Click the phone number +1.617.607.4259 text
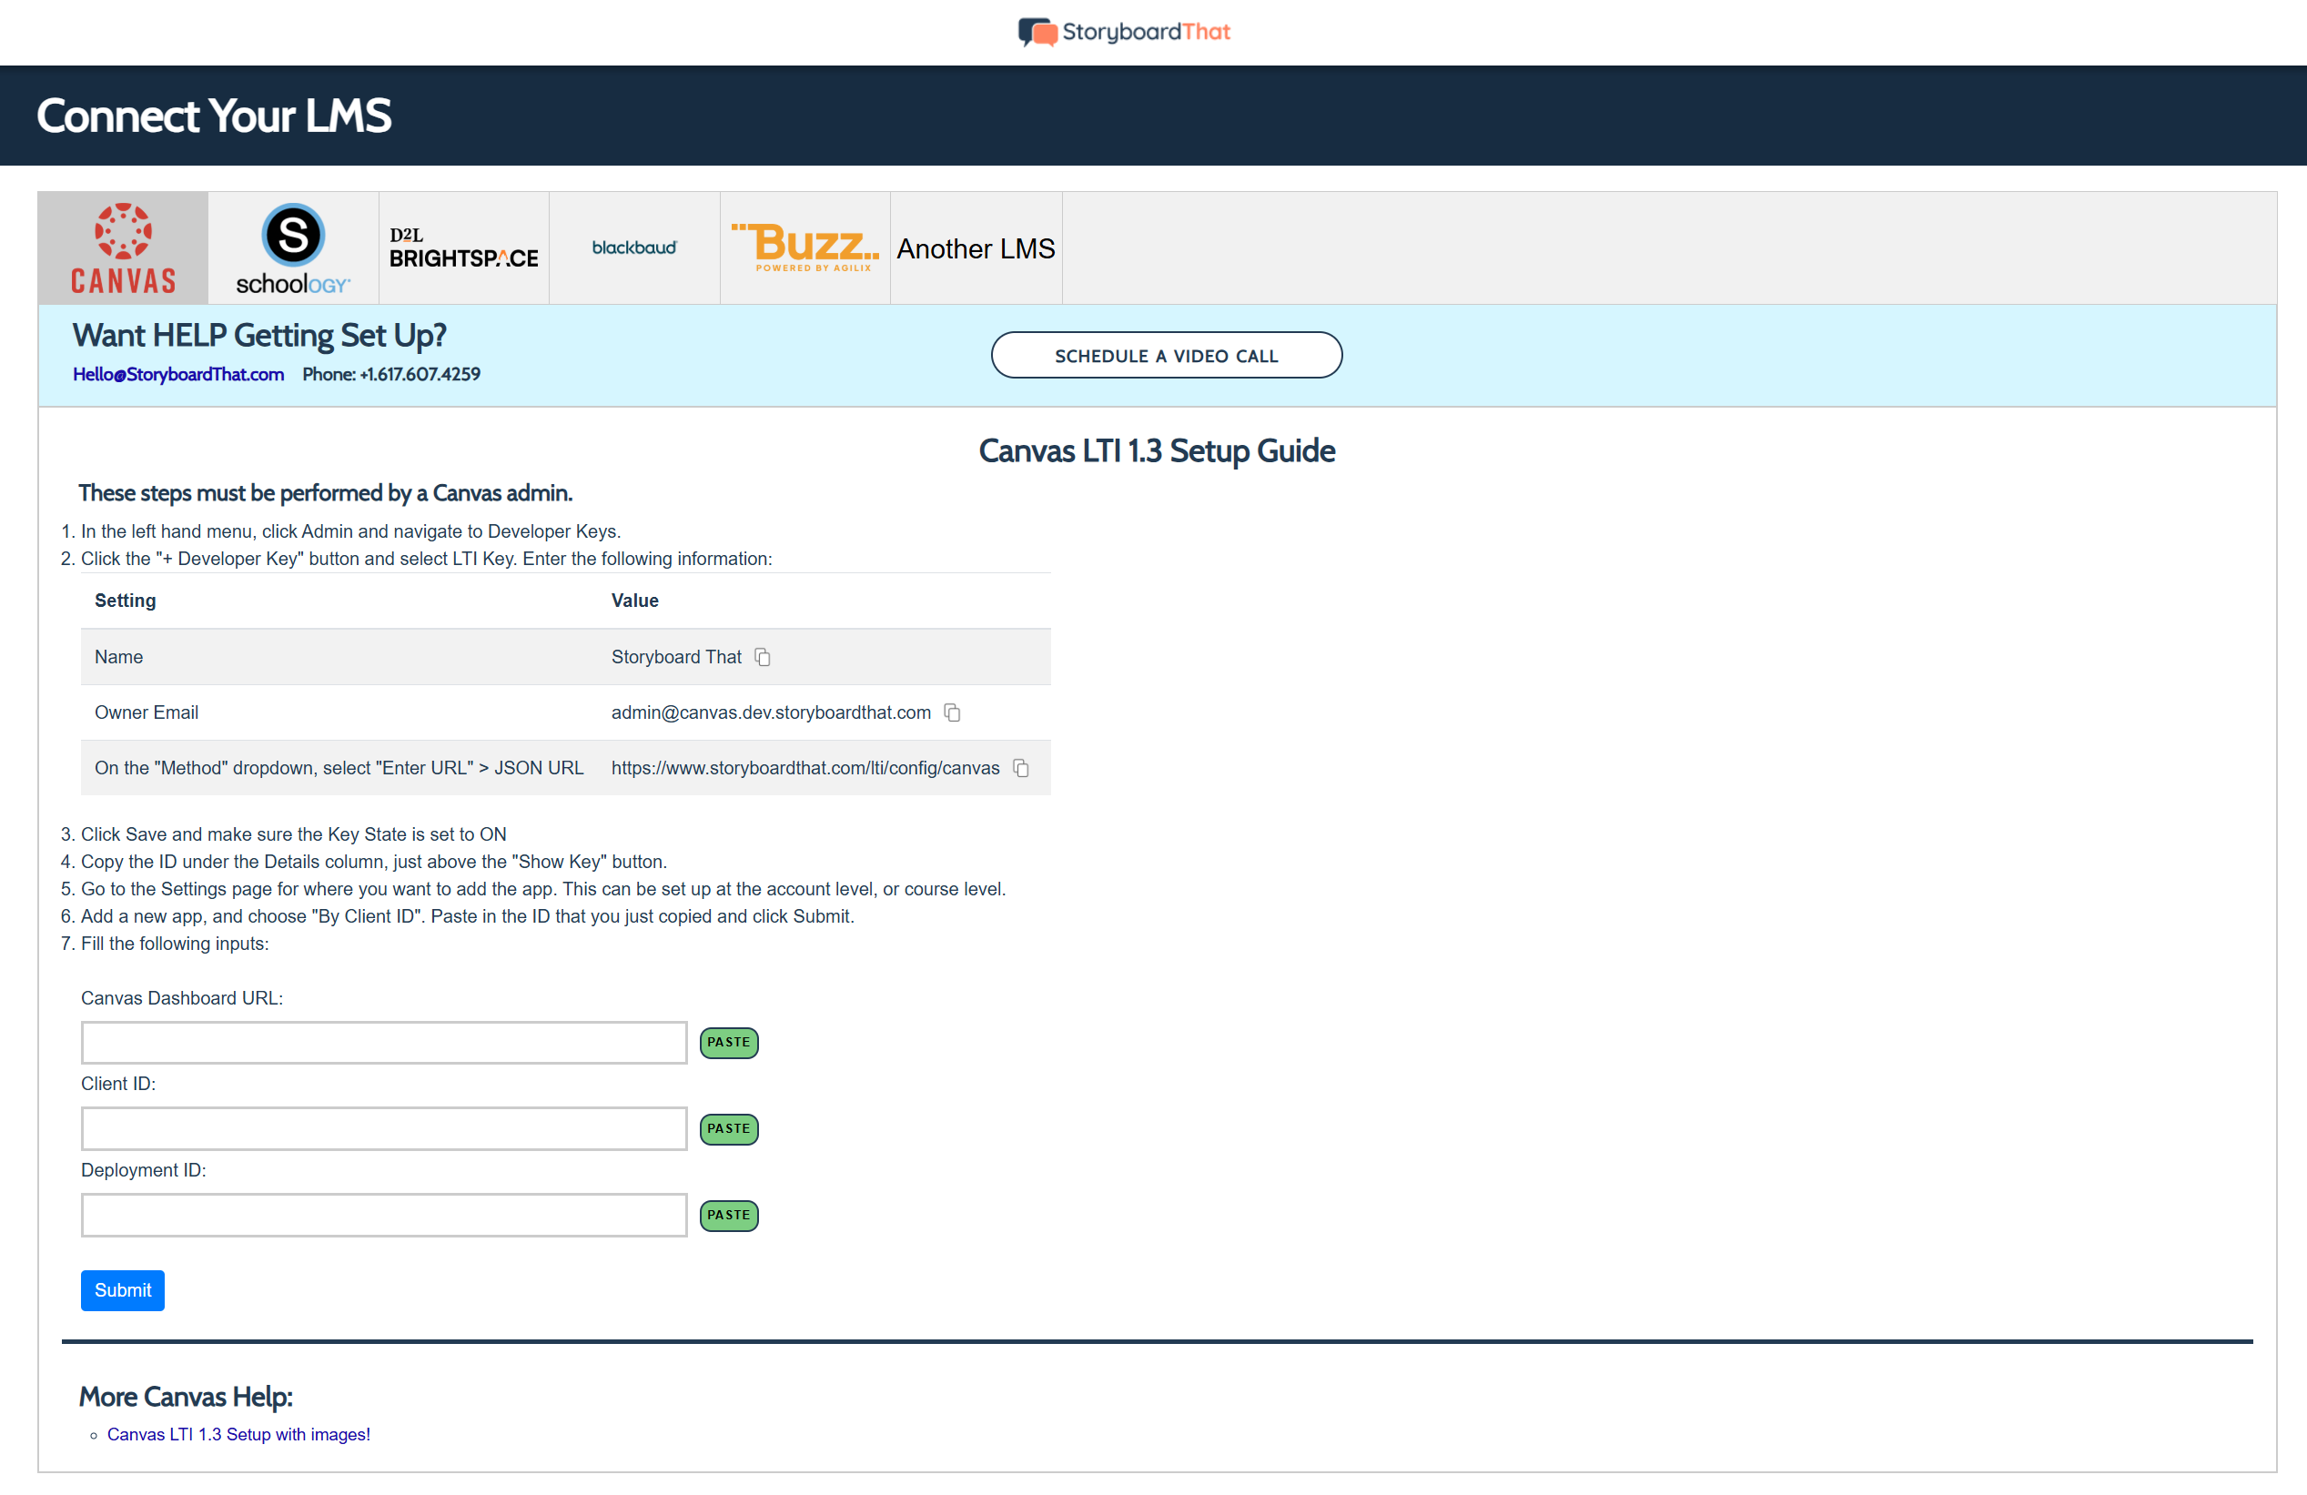 click(420, 374)
